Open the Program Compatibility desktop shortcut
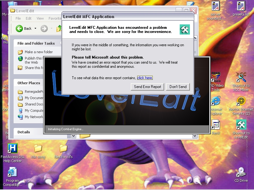Viewport: 254px width, 190px height. [12, 173]
